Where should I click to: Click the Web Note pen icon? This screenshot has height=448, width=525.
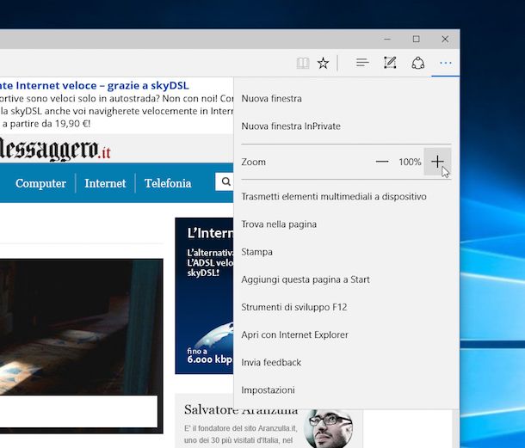[x=390, y=63]
